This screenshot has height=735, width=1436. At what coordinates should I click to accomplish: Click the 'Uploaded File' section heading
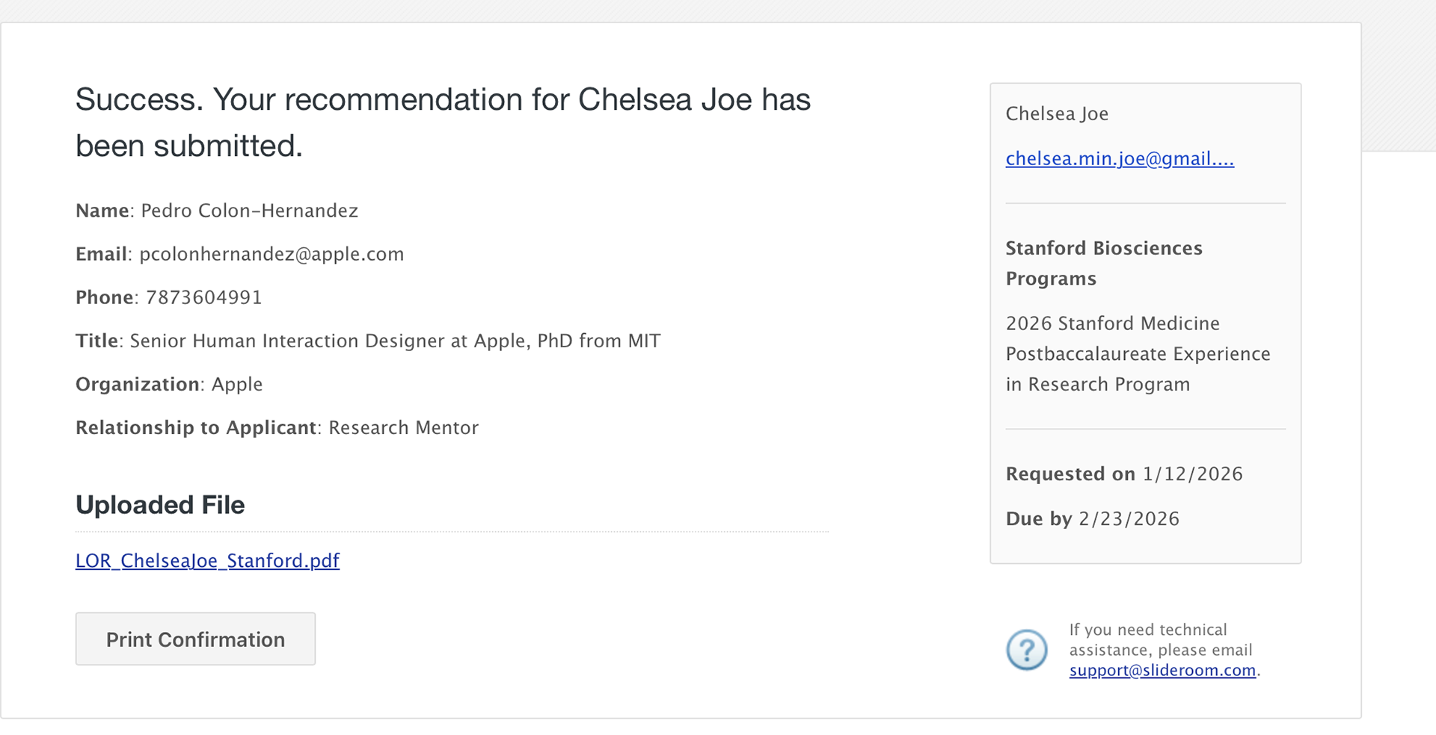click(160, 505)
